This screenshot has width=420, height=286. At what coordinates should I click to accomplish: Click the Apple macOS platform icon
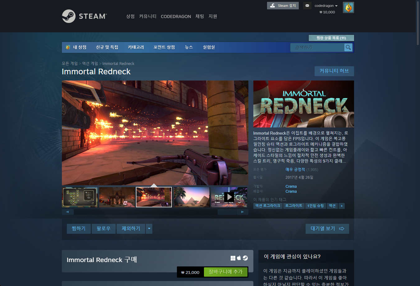(x=239, y=258)
